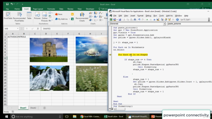Open the Properties Window icon
212x119 pixels.
(166, 20)
